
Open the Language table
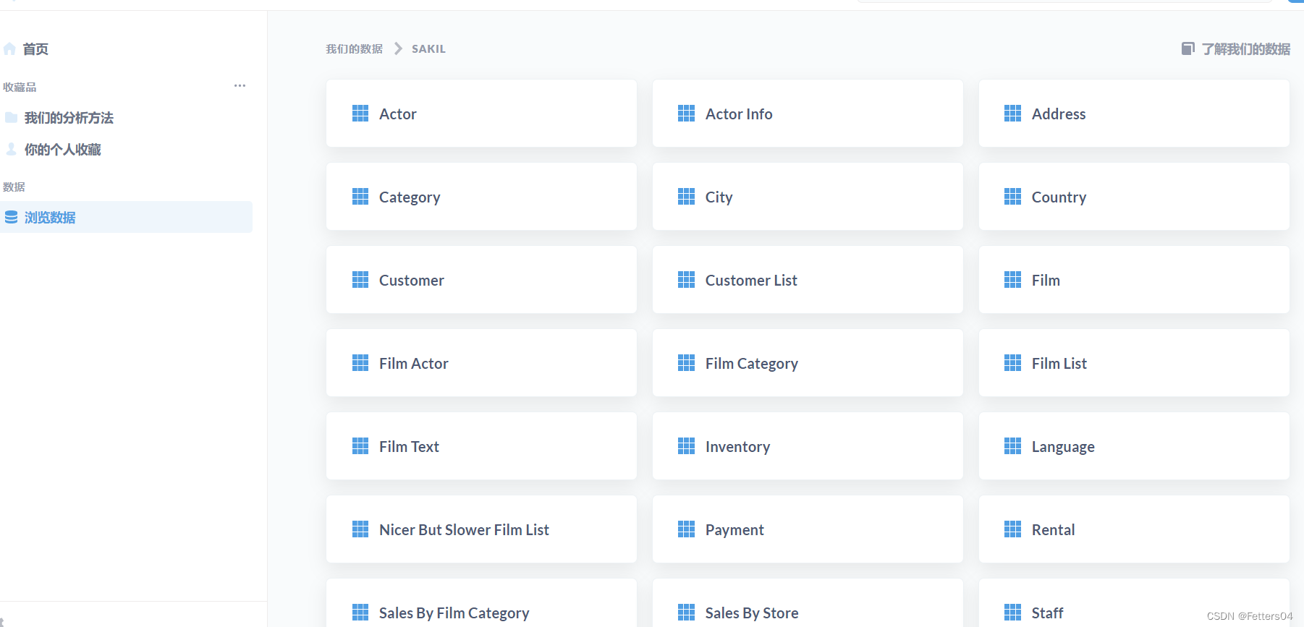[x=1134, y=446]
